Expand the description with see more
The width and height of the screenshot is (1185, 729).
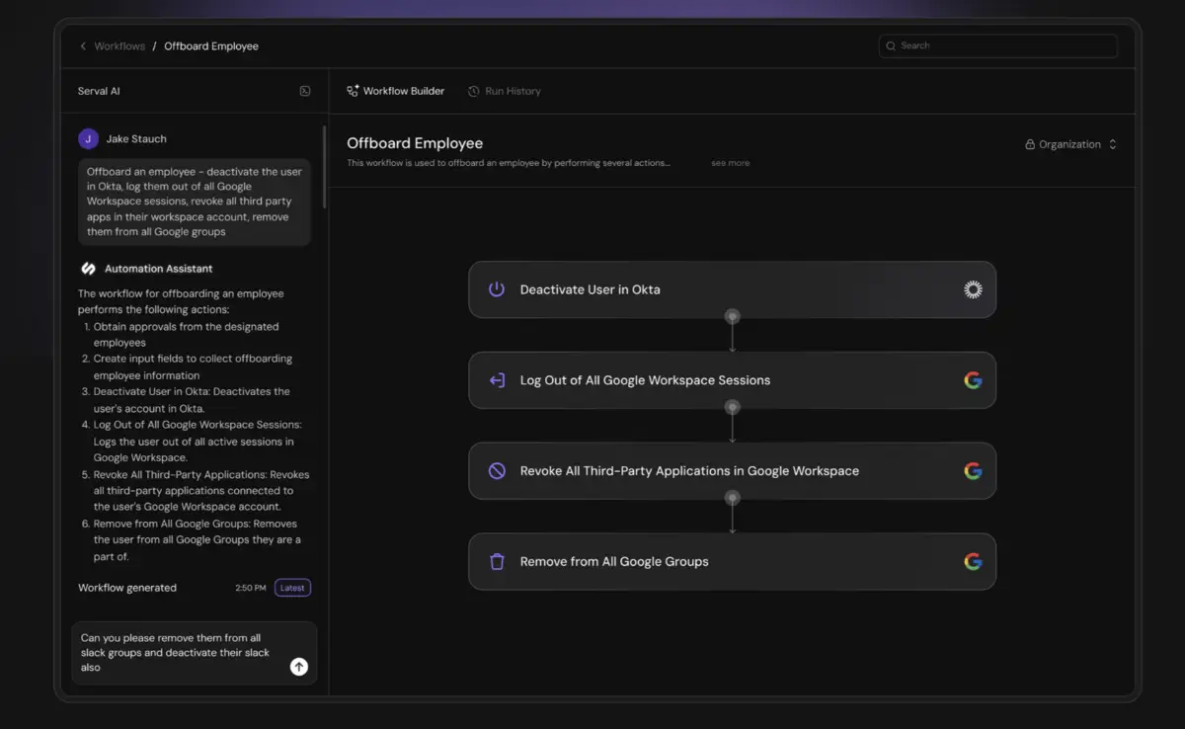coord(730,163)
